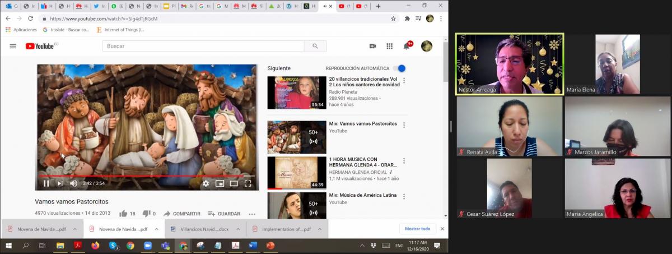Open the create video camera icon

373,46
